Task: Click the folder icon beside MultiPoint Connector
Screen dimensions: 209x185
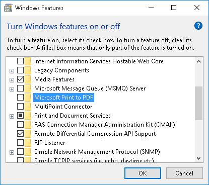Action: tap(28, 107)
